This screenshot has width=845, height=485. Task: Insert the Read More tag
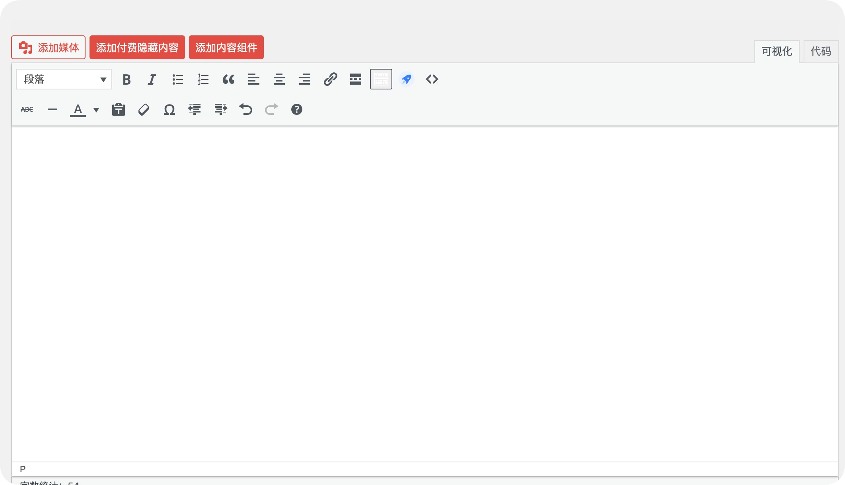(x=356, y=80)
